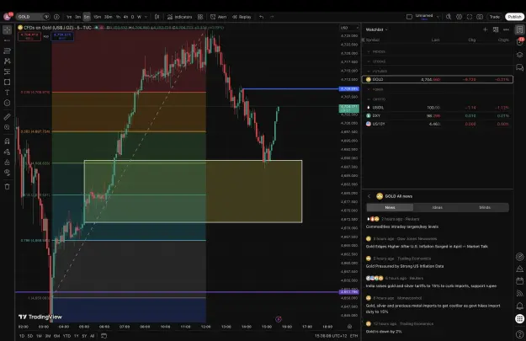Image resolution: width=526 pixels, height=341 pixels.
Task: Switch to the Ideas tab
Action: (x=437, y=207)
